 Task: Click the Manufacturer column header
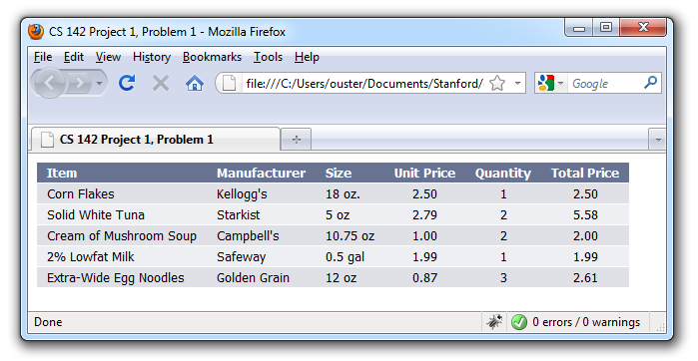point(261,173)
